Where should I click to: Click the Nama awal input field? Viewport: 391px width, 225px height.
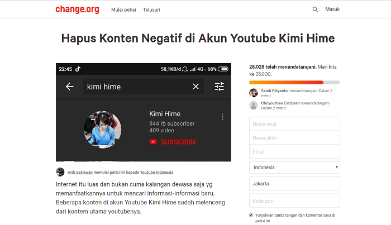pyautogui.click(x=294, y=124)
